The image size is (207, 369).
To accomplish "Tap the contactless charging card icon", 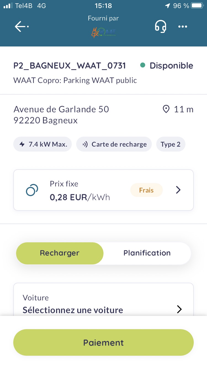I will (x=85, y=144).
